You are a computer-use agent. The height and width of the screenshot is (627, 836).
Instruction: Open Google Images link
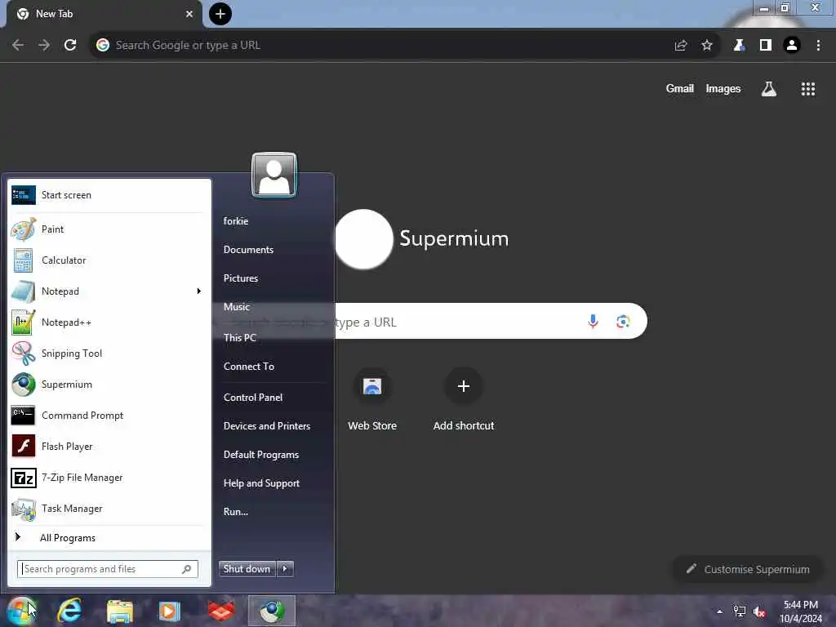click(723, 88)
